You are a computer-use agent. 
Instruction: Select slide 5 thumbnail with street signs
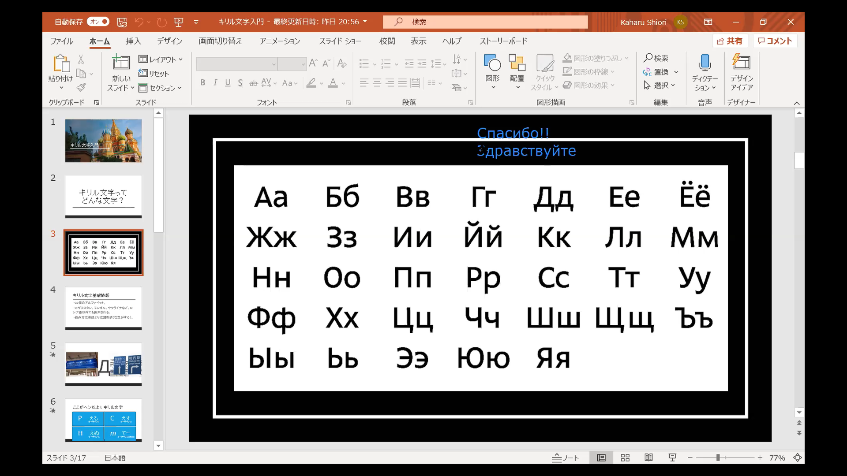[x=103, y=364]
